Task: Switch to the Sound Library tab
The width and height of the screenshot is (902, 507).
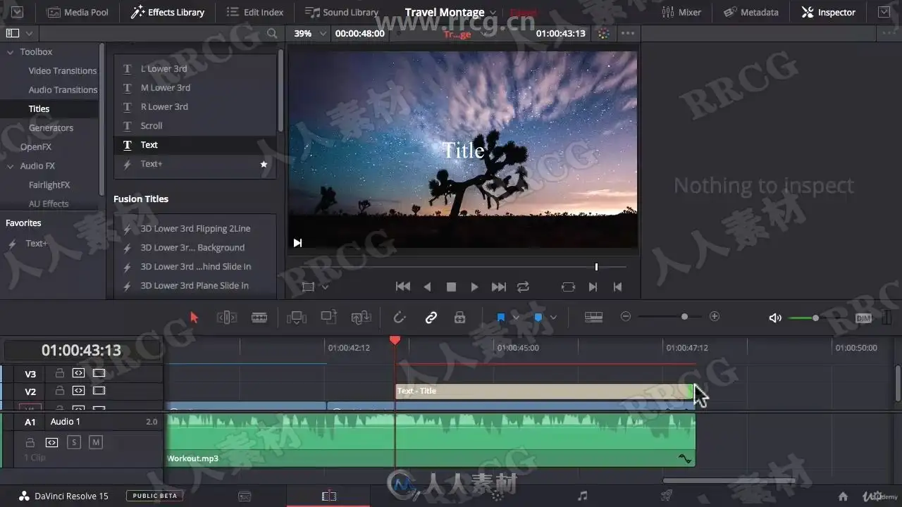Action: tap(342, 12)
